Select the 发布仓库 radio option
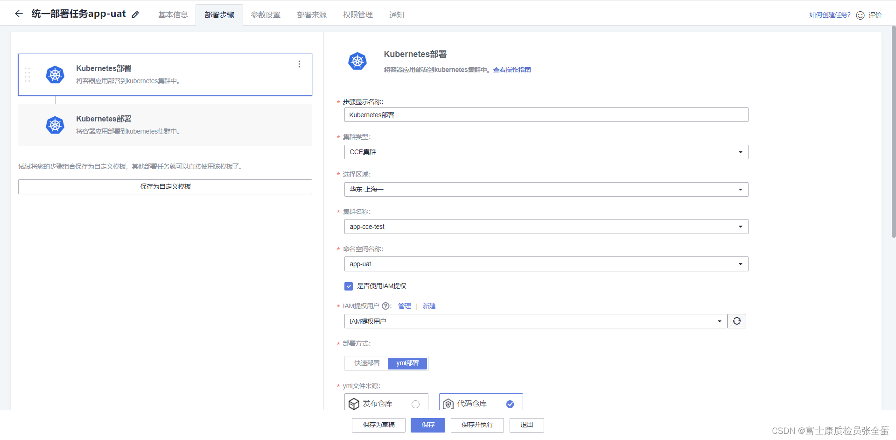The image size is (896, 440). 415,405
